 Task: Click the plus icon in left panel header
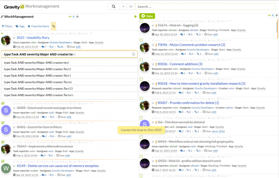click(77, 16)
